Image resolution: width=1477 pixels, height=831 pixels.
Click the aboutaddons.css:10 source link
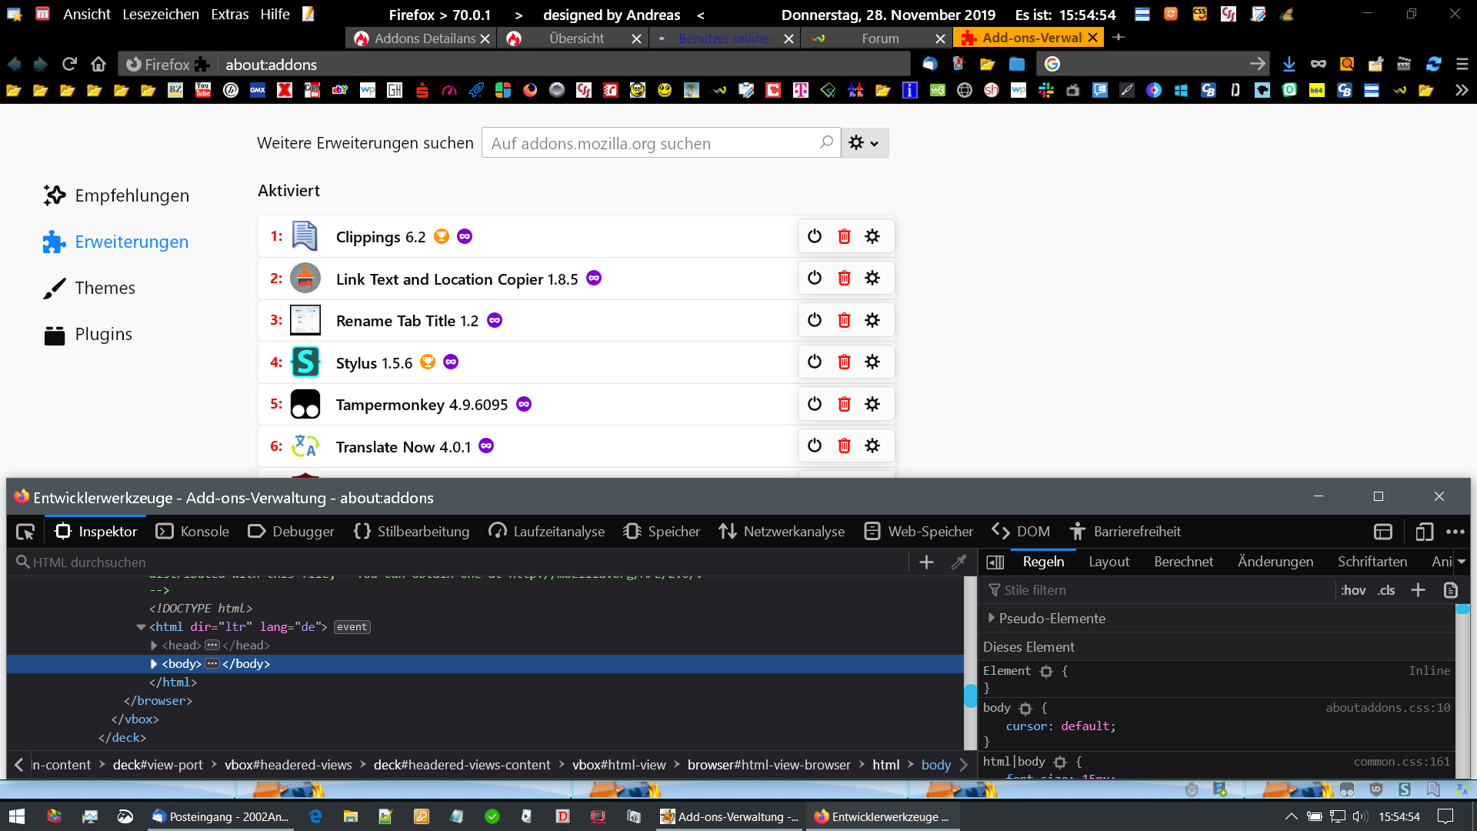[x=1388, y=708]
